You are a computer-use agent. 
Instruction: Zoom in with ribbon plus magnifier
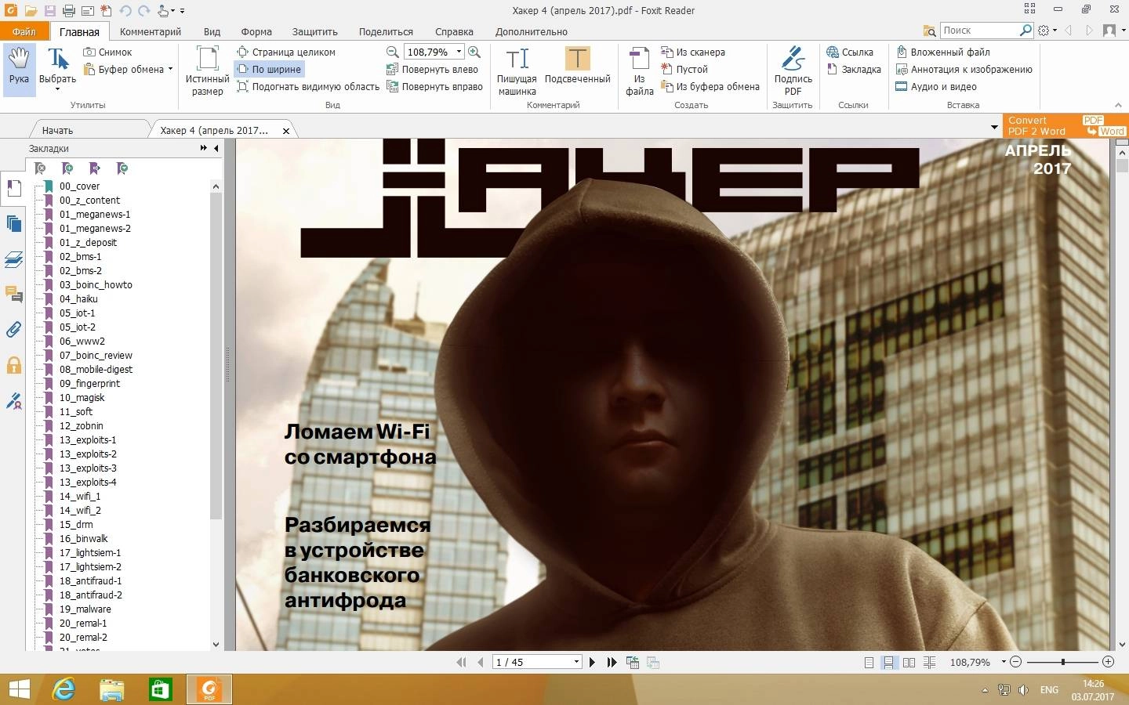click(x=474, y=52)
